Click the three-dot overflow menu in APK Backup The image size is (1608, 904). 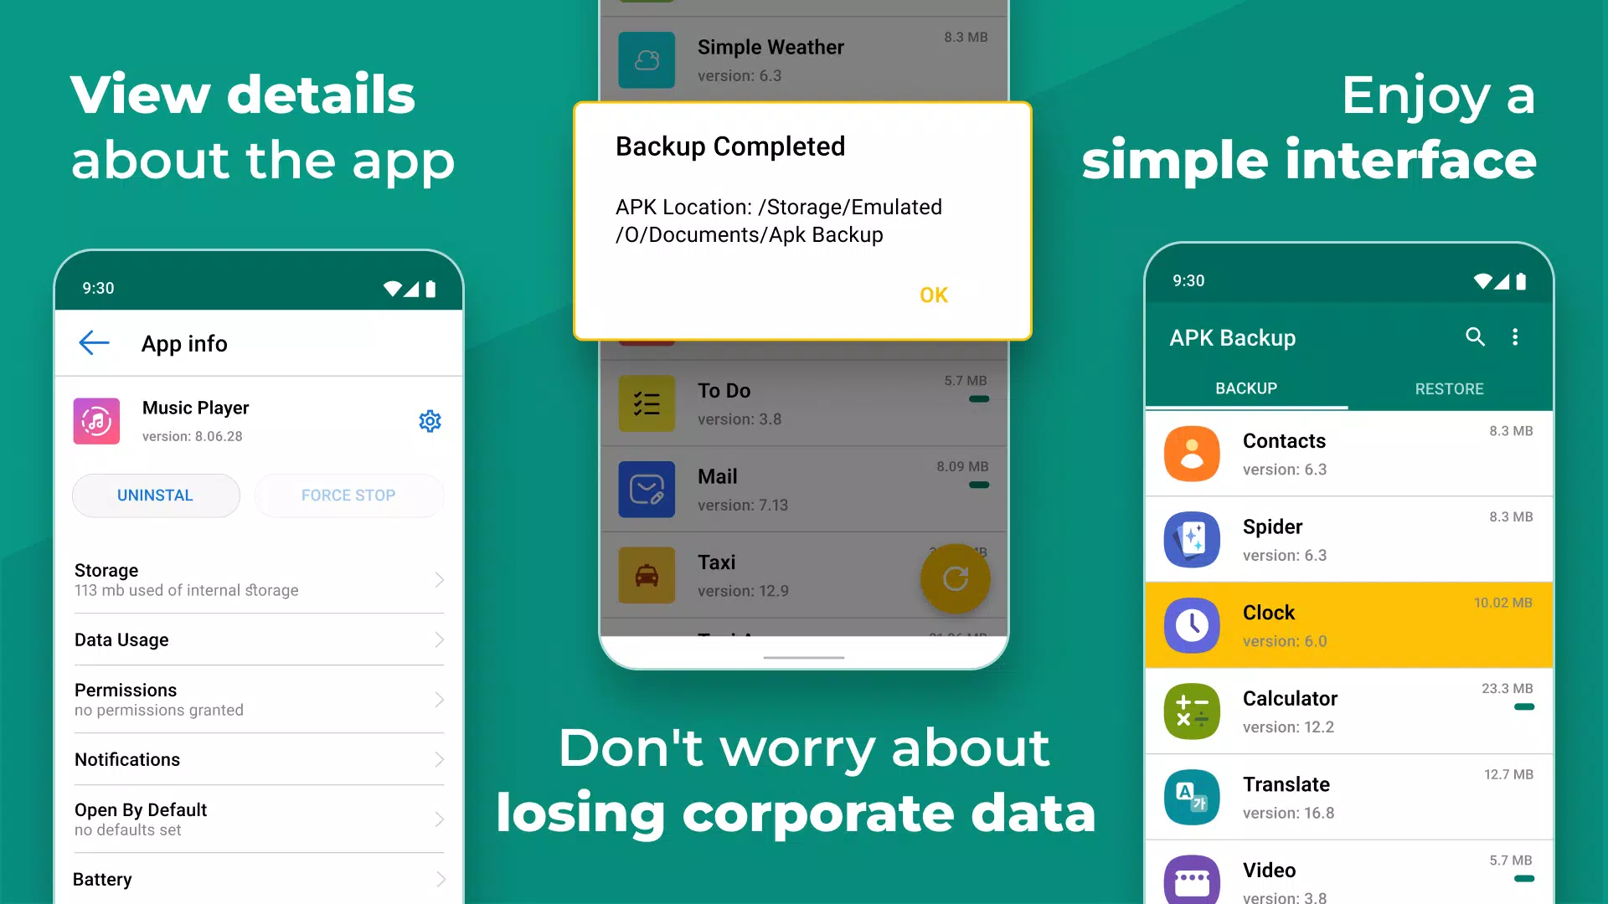click(1515, 336)
